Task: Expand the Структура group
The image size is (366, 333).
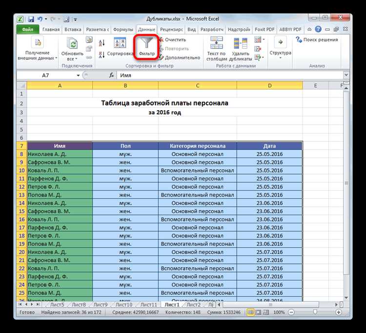Action: pyautogui.click(x=280, y=48)
